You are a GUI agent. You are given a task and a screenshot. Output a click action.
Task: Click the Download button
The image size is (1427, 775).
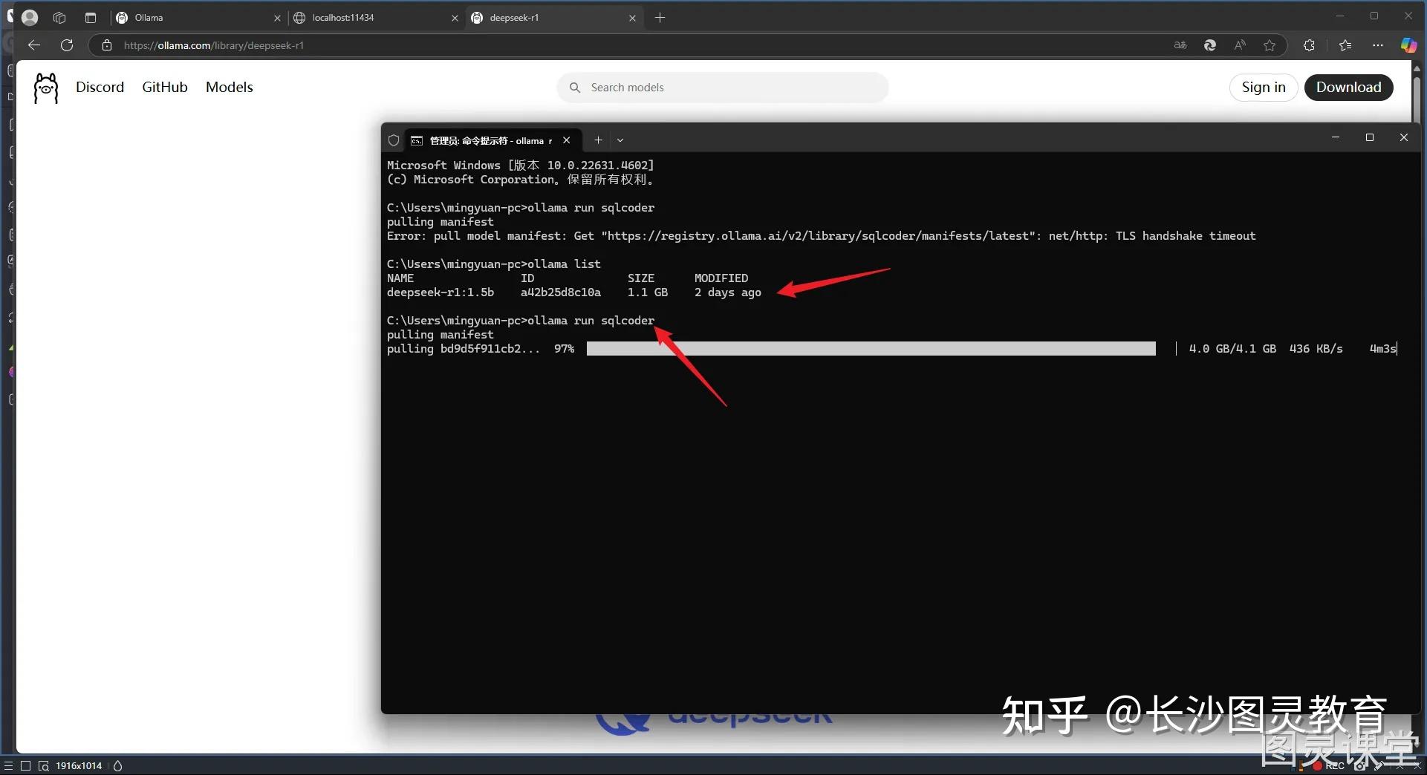pyautogui.click(x=1349, y=87)
